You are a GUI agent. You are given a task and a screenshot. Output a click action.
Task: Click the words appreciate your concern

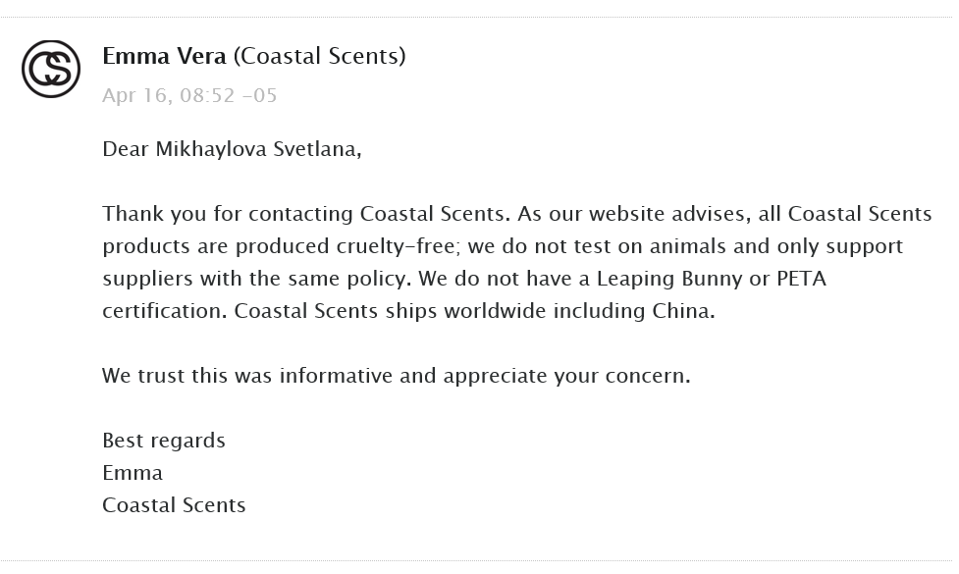click(566, 376)
